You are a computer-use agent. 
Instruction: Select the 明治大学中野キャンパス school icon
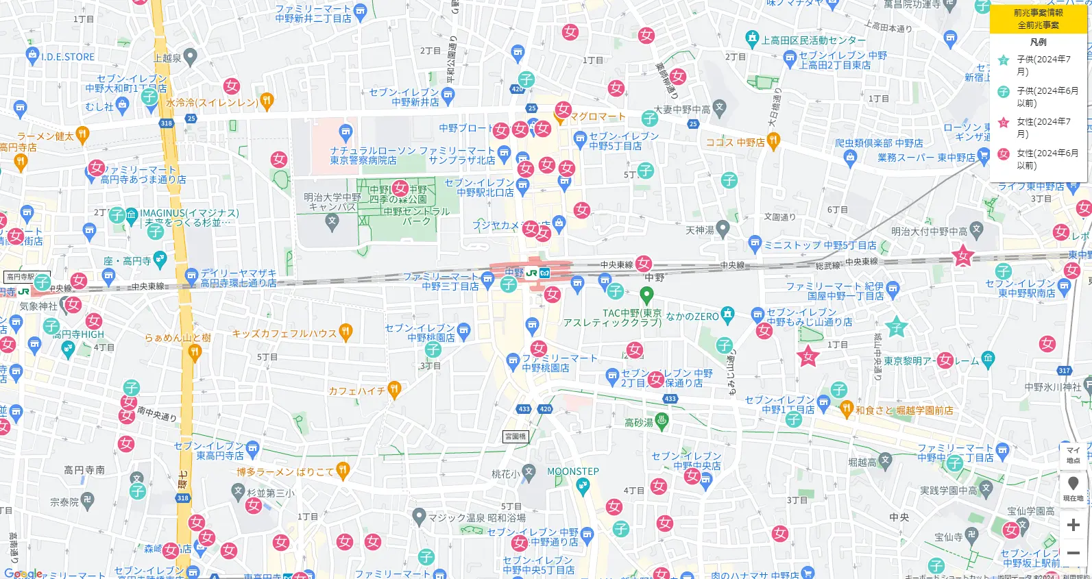332,221
